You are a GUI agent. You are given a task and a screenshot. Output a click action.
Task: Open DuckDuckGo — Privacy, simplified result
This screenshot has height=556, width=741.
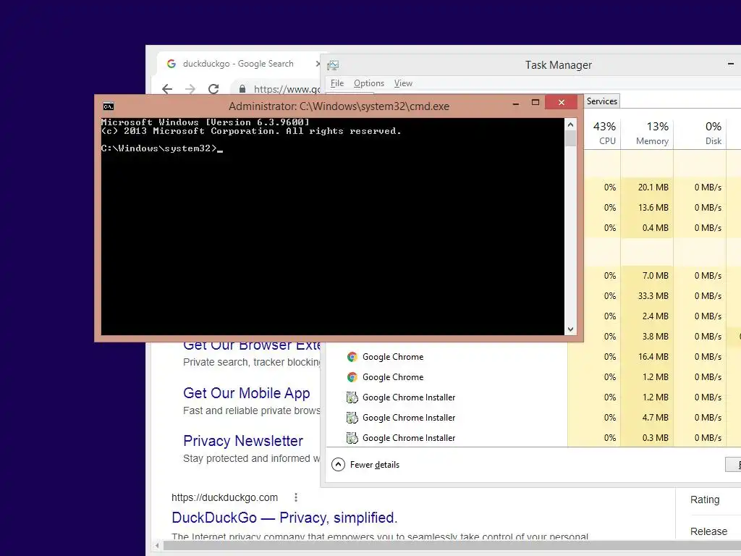click(284, 518)
